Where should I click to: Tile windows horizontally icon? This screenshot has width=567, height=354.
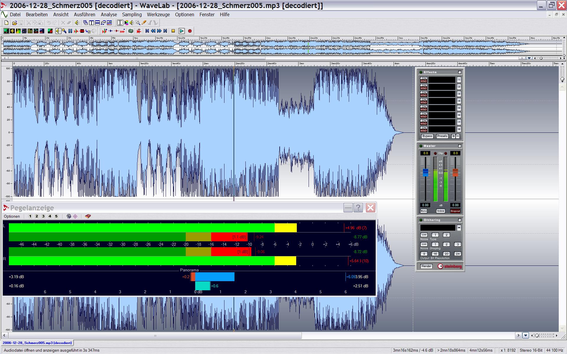(x=97, y=23)
